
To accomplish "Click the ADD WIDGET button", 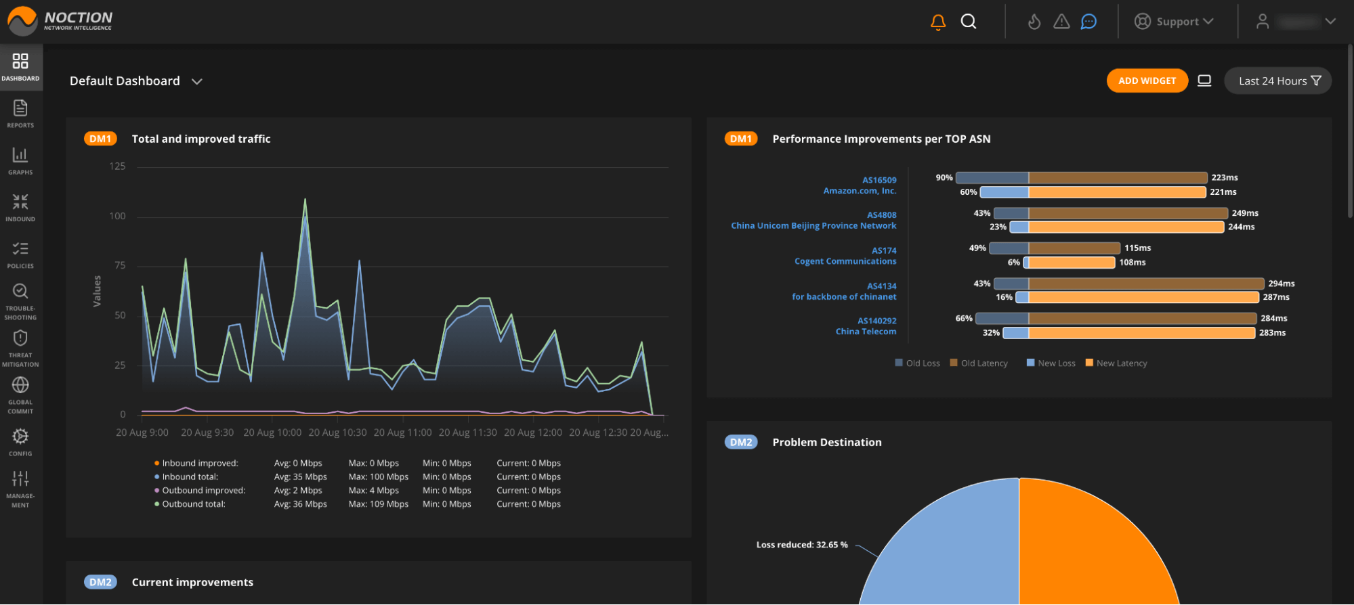I will click(1147, 81).
